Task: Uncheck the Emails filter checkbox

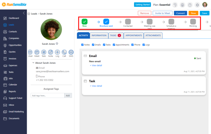Action: pos(93,45)
